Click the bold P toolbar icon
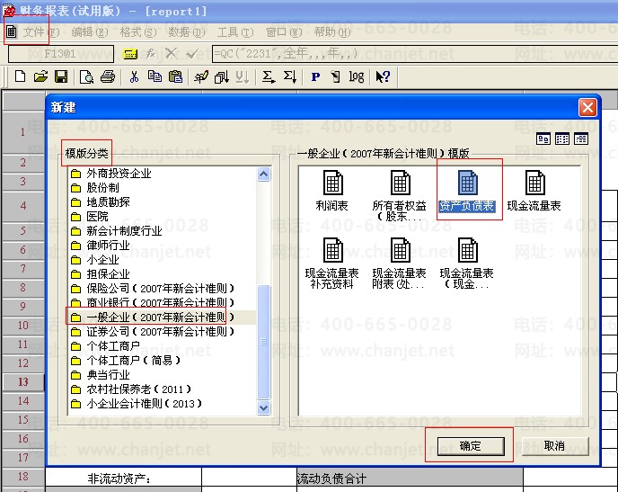This screenshot has width=618, height=492. (315, 76)
